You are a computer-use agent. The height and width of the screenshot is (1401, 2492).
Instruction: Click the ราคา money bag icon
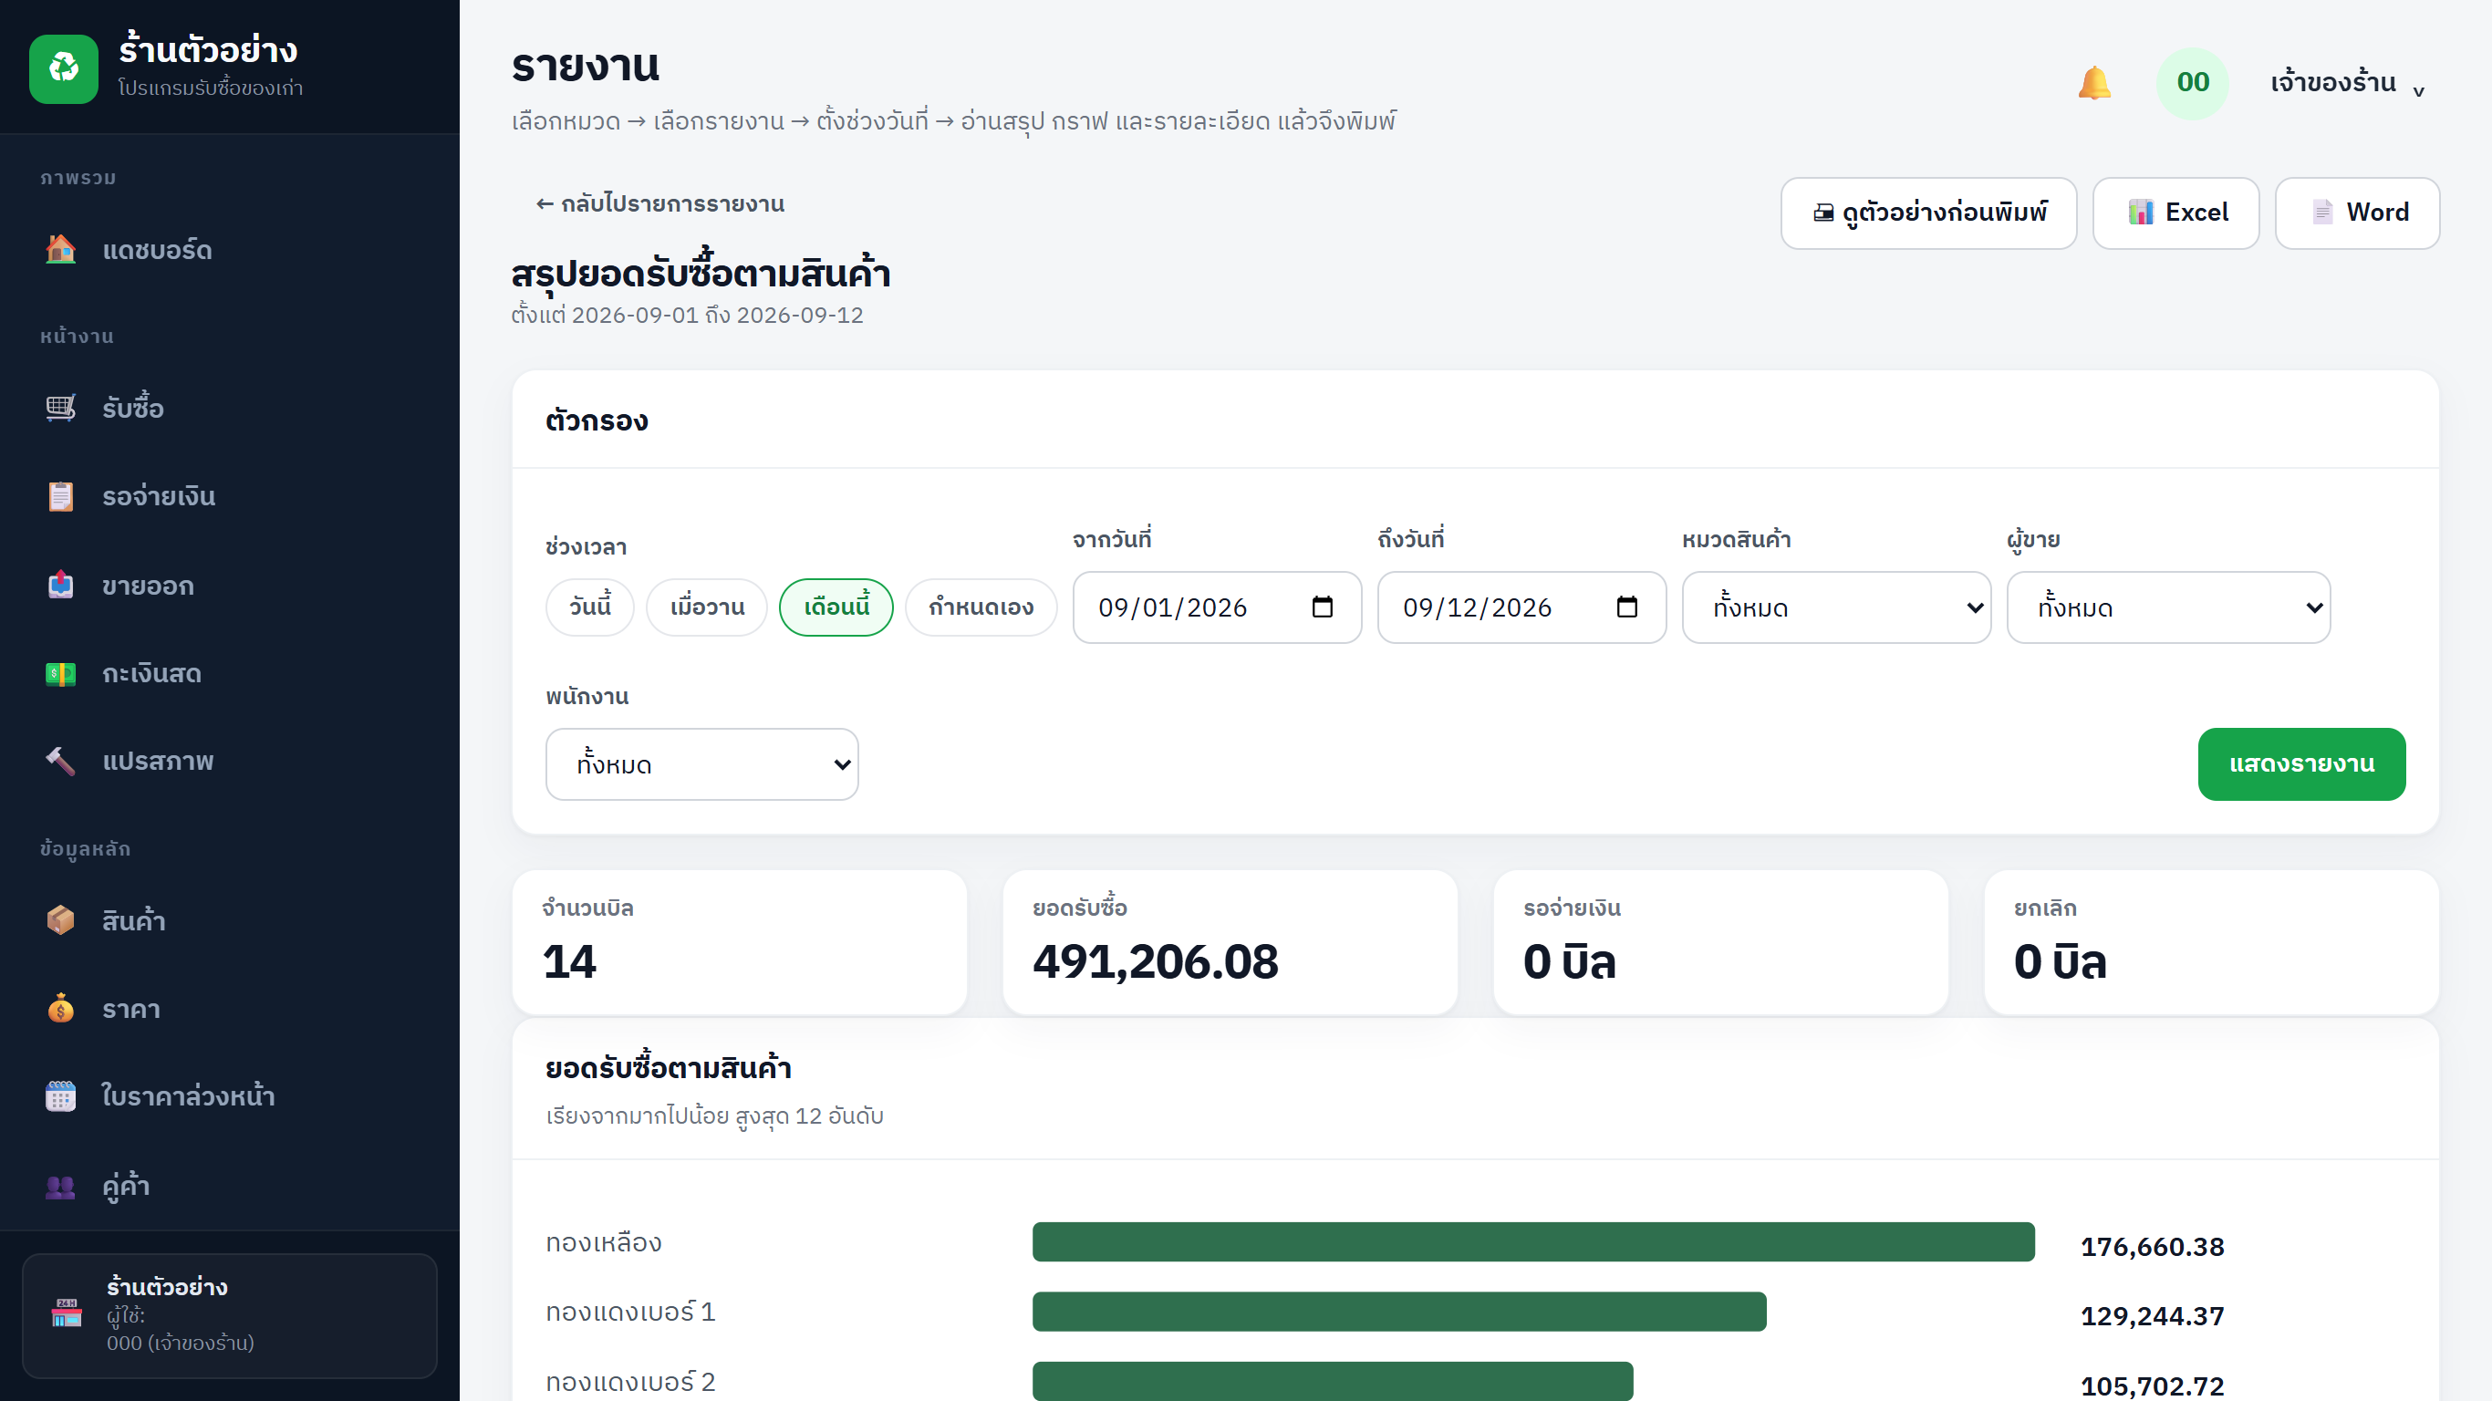61,1008
